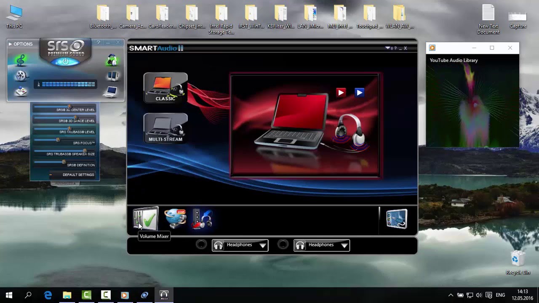Toggle the SRS Premium Sound power button

65,61
